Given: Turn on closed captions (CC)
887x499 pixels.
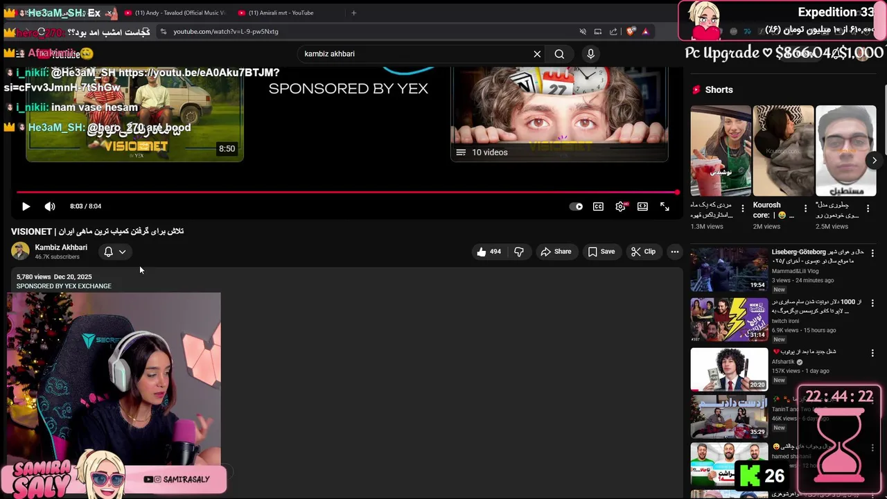Looking at the screenshot, I should pyautogui.click(x=598, y=207).
